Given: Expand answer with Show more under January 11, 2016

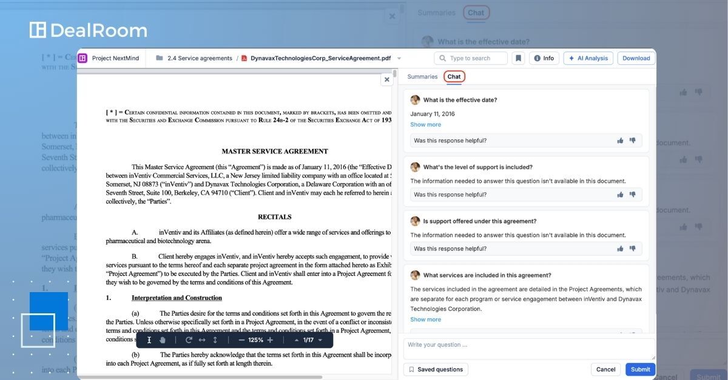Looking at the screenshot, I should pos(425,125).
